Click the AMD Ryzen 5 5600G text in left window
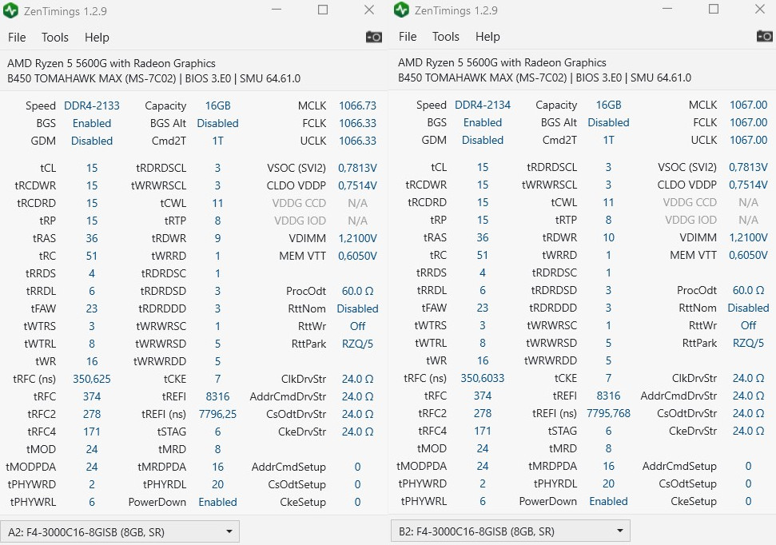Image resolution: width=776 pixels, height=545 pixels. [x=111, y=63]
